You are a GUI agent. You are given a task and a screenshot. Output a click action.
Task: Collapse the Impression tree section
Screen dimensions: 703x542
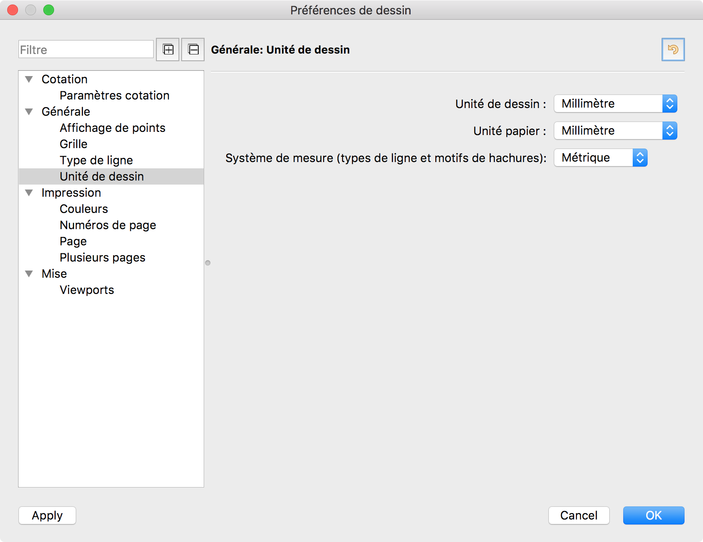click(29, 193)
